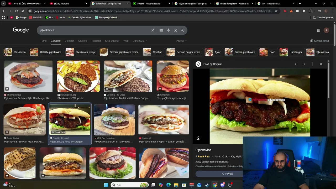Switch to the koyun et bölgeleri tab
This screenshot has width=336, height=189.
coord(193,4)
